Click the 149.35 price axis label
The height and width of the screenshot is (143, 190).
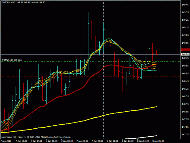click(x=185, y=12)
